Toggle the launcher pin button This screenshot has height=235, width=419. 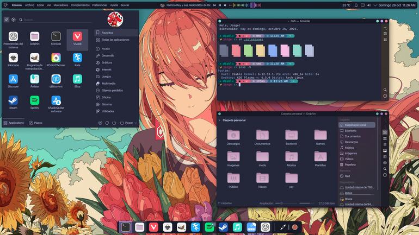point(7,20)
